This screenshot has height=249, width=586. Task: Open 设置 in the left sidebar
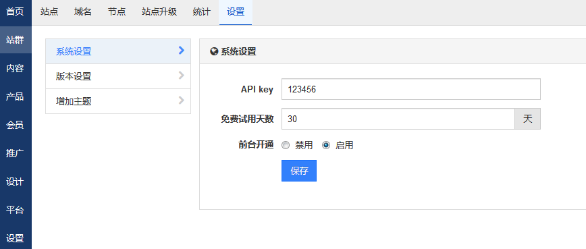pos(16,238)
